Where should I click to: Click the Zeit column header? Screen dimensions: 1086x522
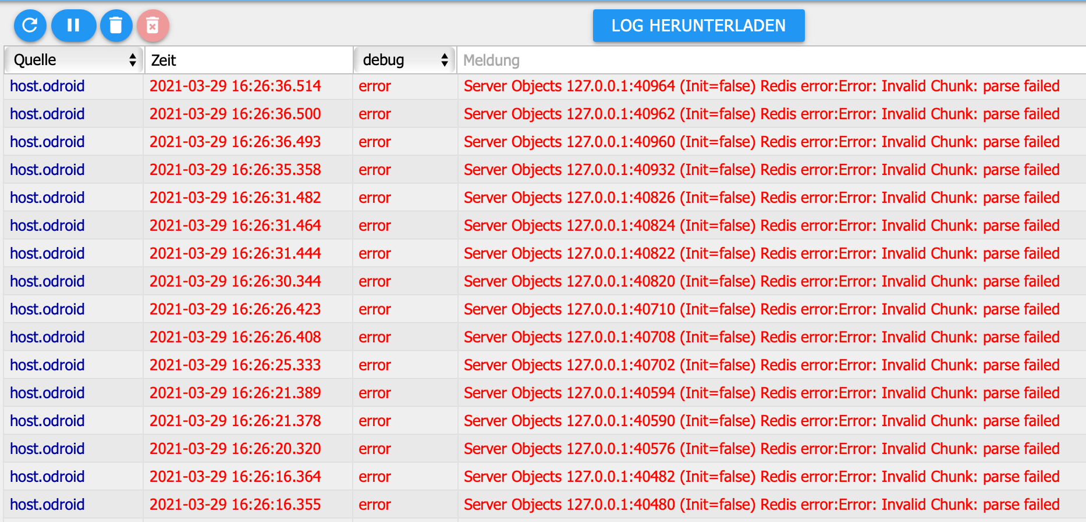point(164,60)
